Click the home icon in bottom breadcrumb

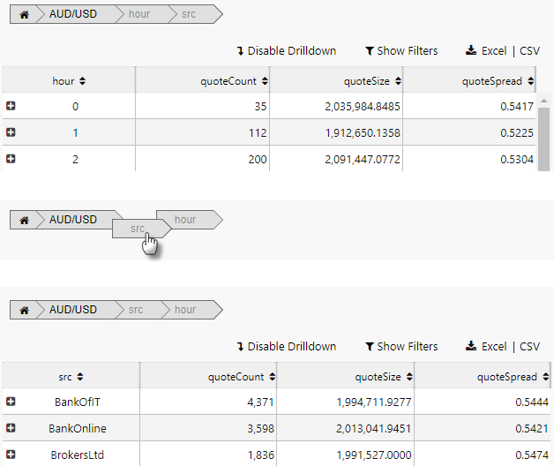[24, 311]
